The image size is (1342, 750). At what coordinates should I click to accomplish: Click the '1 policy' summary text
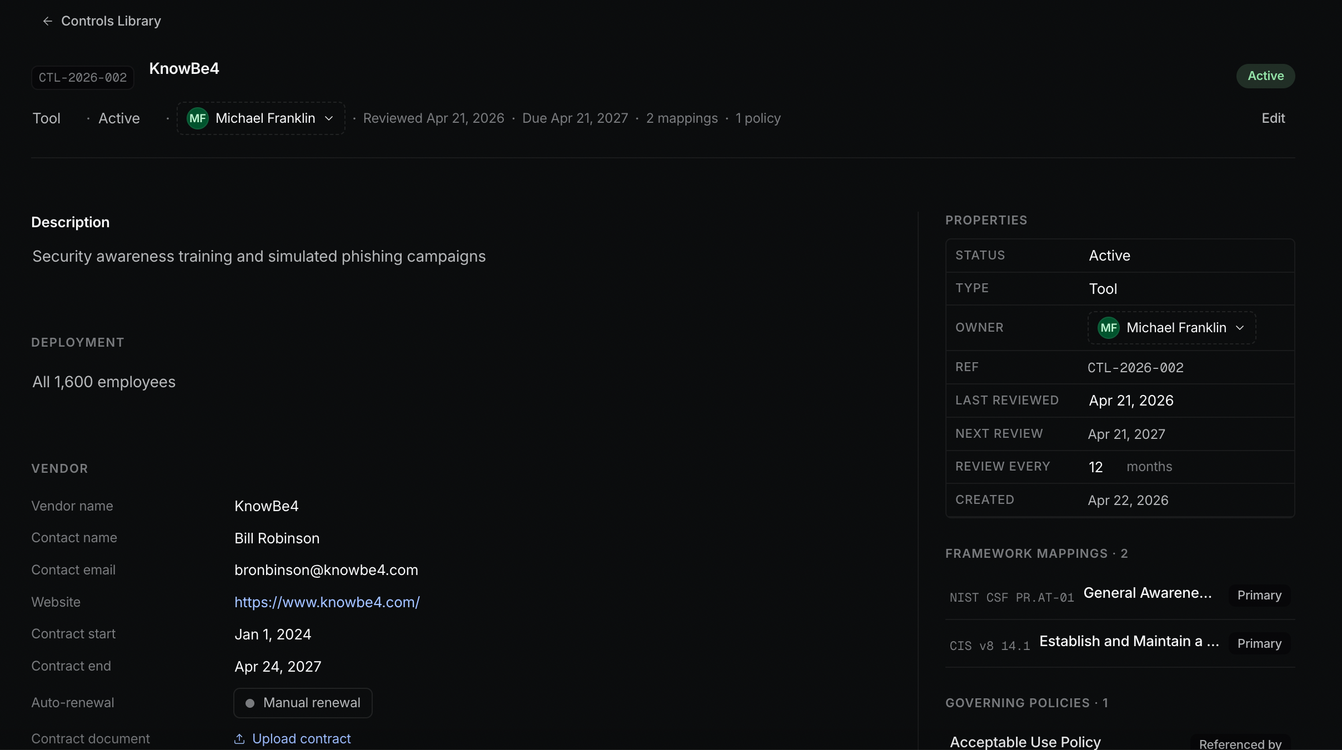[x=758, y=118]
